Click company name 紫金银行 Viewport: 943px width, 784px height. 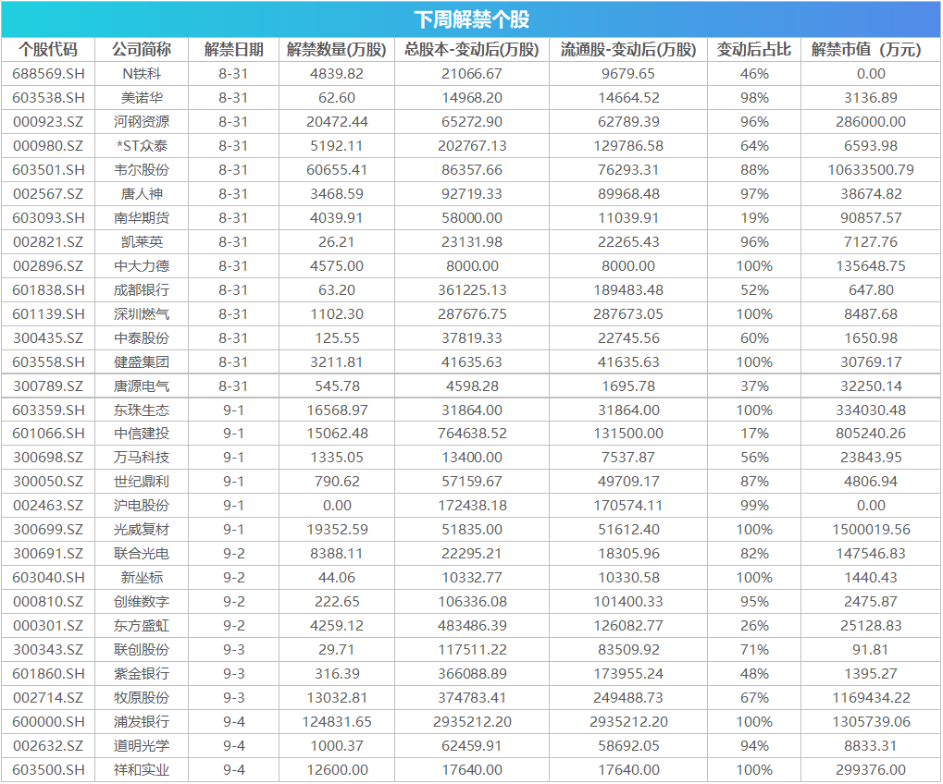(142, 674)
